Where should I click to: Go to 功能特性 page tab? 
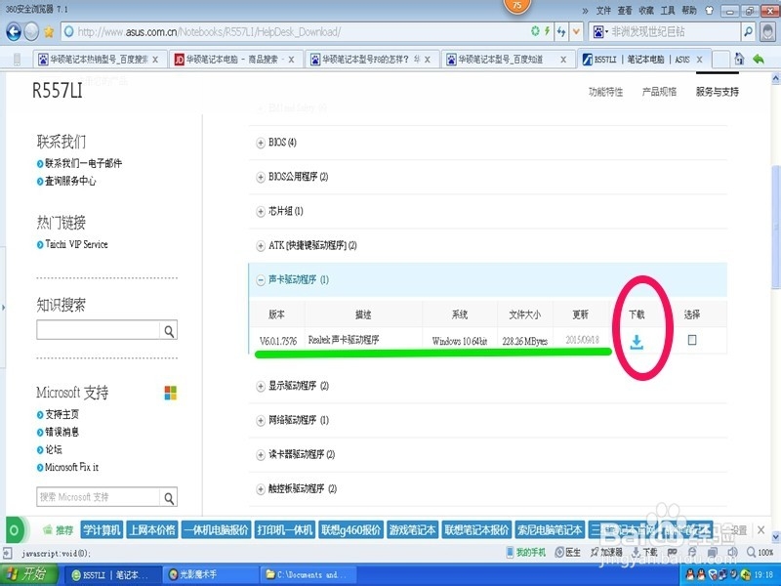(605, 92)
